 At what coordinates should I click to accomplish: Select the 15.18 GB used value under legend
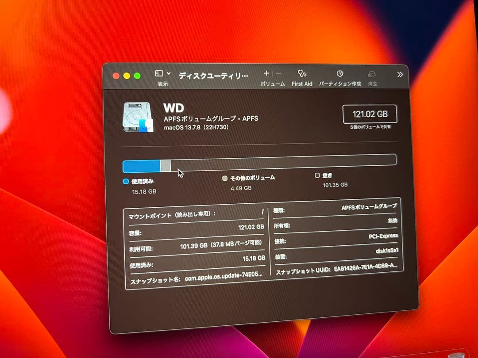144,192
